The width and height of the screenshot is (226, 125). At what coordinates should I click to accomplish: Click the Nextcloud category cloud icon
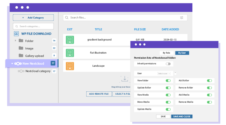(21, 71)
